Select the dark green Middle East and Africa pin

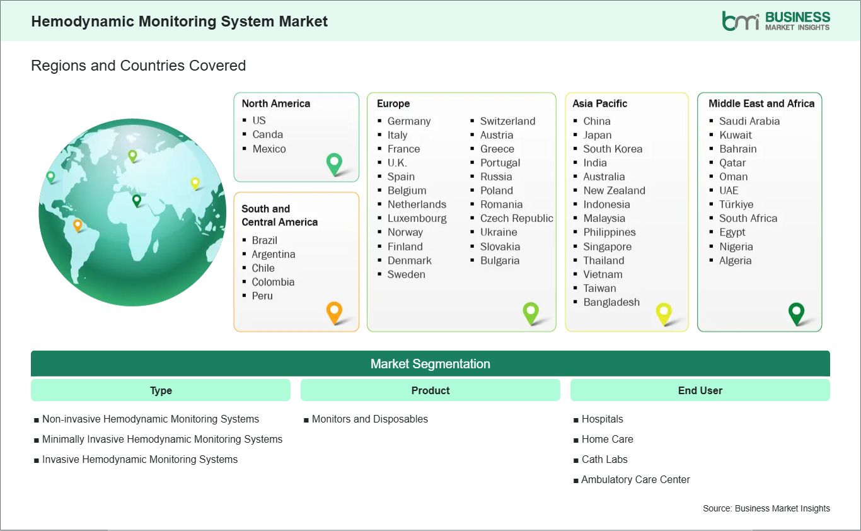[x=797, y=312]
